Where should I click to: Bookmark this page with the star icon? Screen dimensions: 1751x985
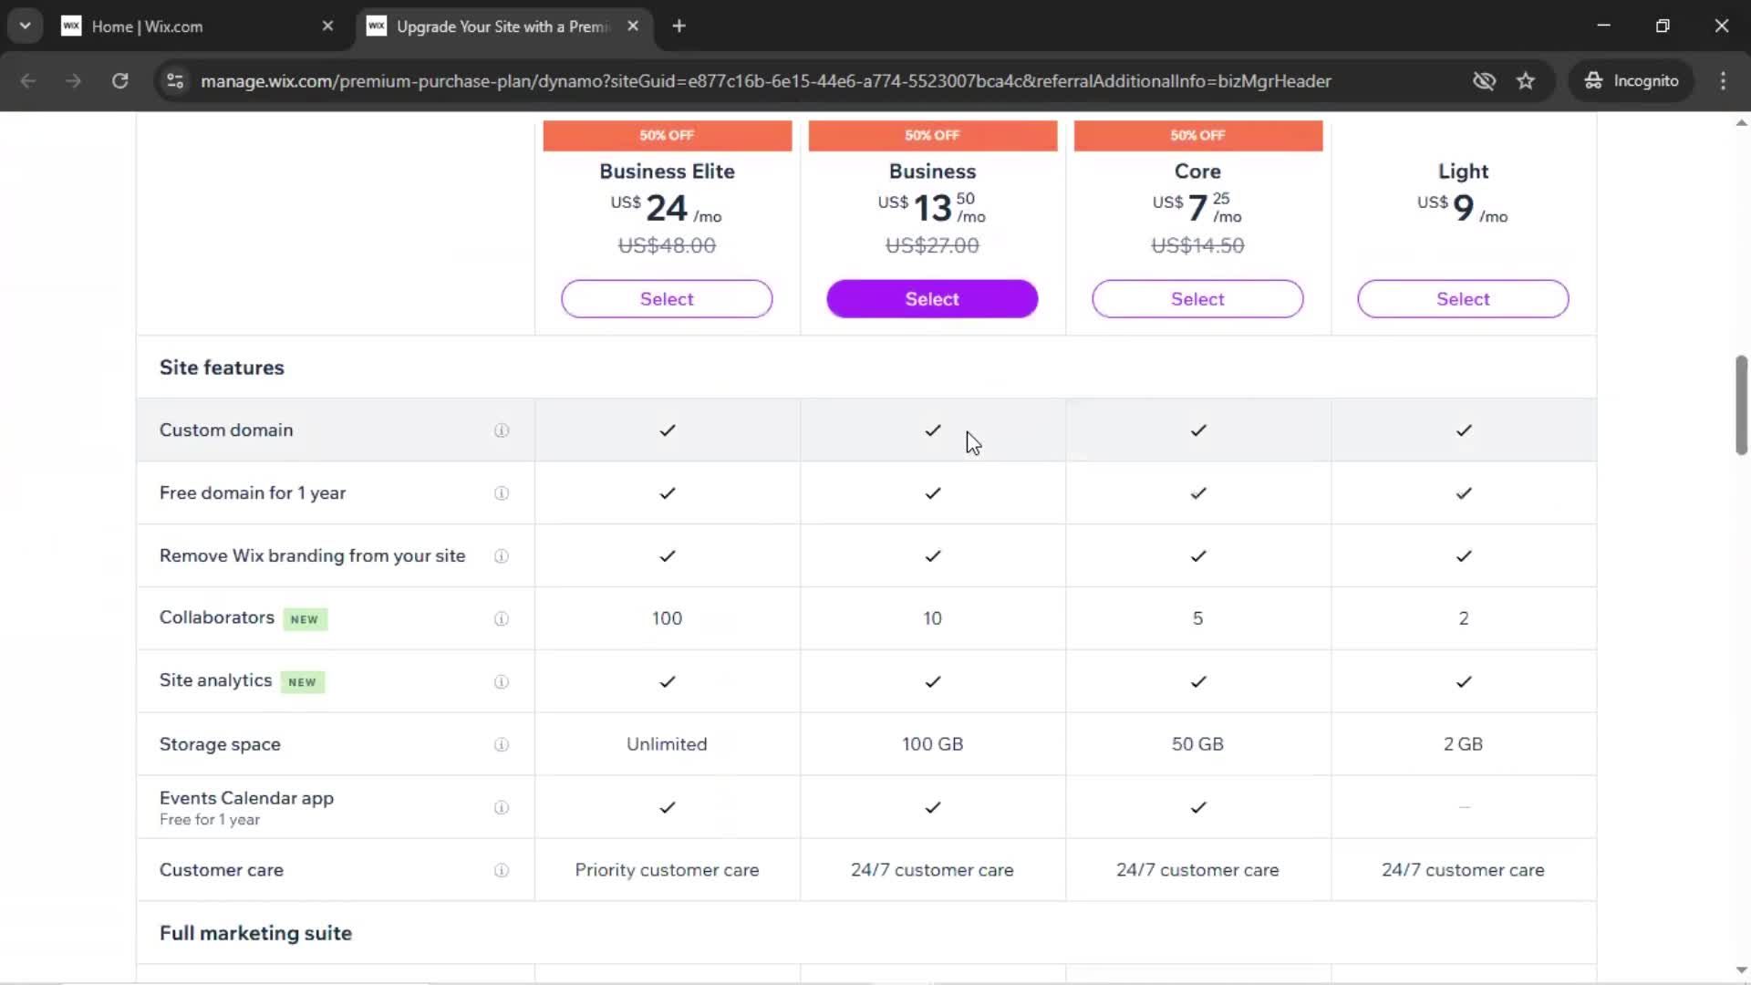[x=1526, y=81]
